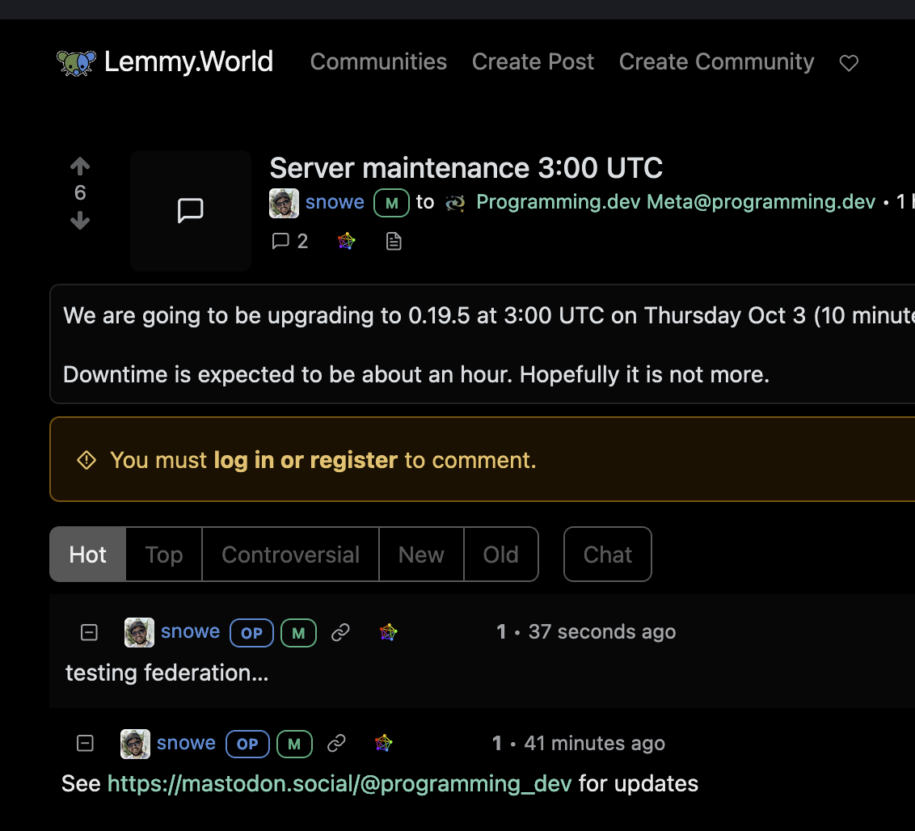Collapse the 'testing federation' comment
The height and width of the screenshot is (831, 915).
[x=89, y=632]
